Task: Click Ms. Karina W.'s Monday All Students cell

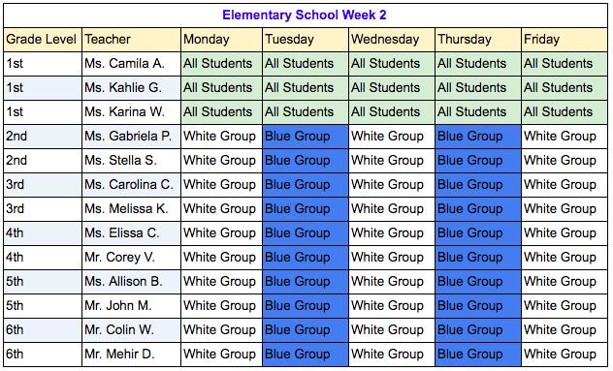Action: pyautogui.click(x=222, y=112)
